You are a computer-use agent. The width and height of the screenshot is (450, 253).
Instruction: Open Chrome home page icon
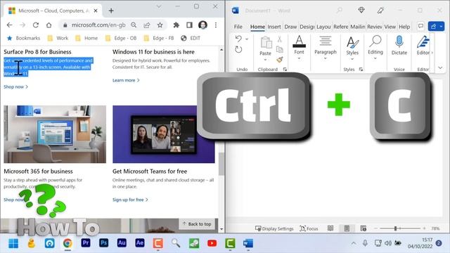pos(49,25)
